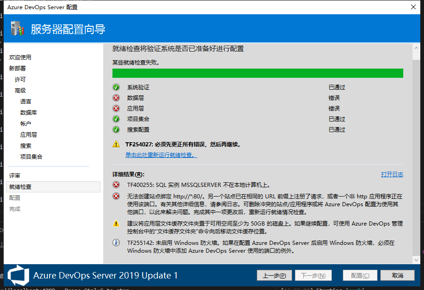This screenshot has width=424, height=290.
Task: Click the red error icon beside TF400255
Action: (116, 185)
